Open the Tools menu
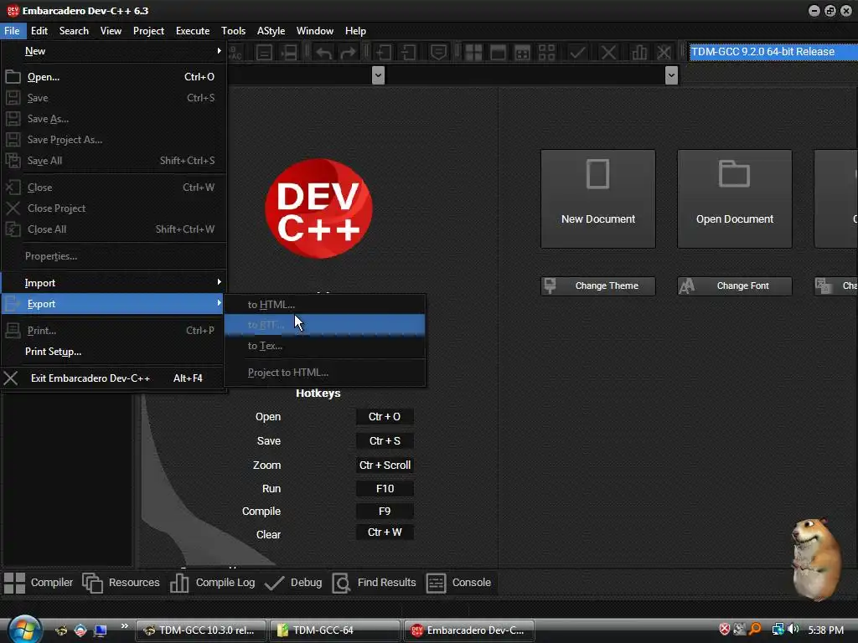 point(233,31)
